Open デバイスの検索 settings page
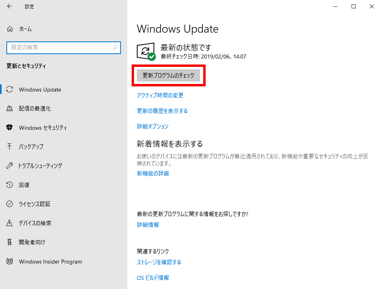Screen dimensions: 381x289 coord(35,223)
